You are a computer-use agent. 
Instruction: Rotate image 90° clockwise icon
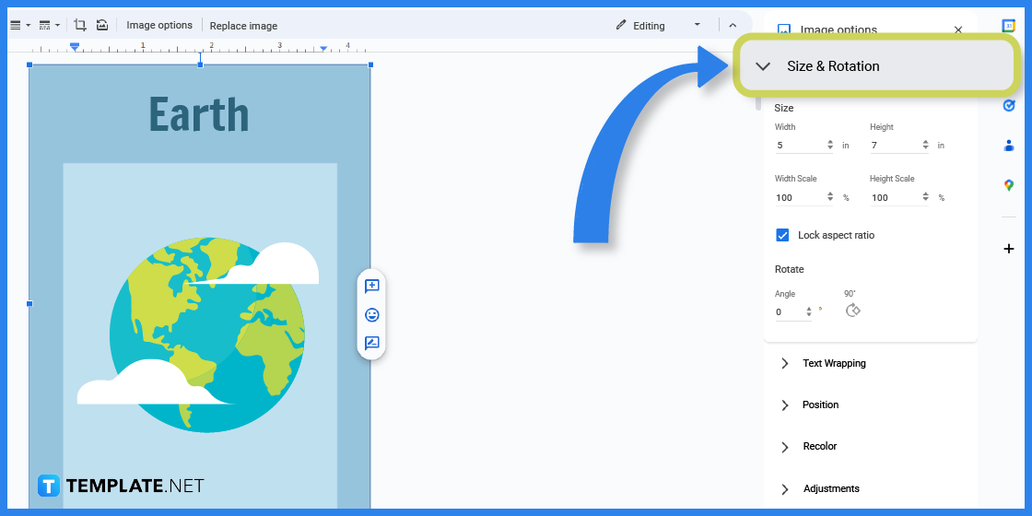coord(853,311)
